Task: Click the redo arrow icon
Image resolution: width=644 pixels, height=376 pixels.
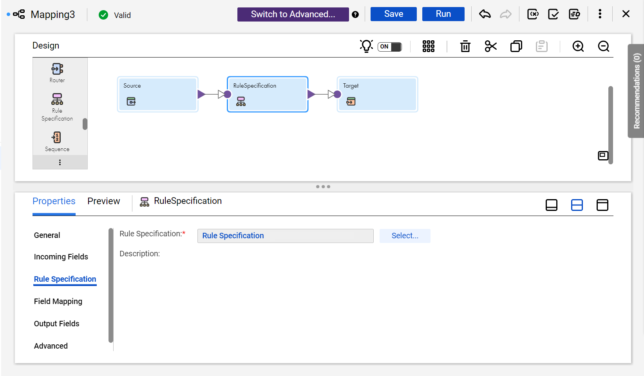Action: pyautogui.click(x=506, y=14)
